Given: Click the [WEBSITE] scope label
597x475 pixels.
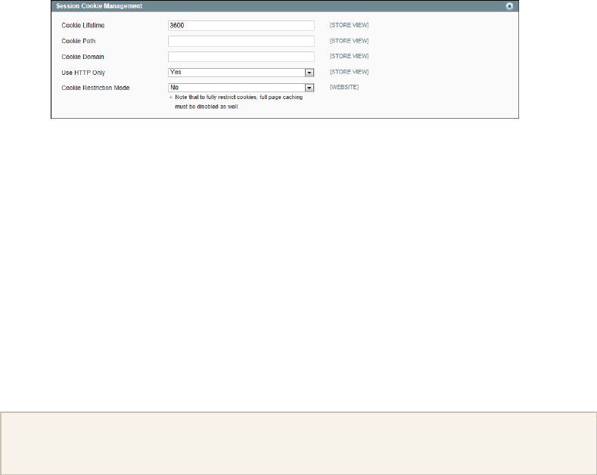Looking at the screenshot, I should [344, 87].
